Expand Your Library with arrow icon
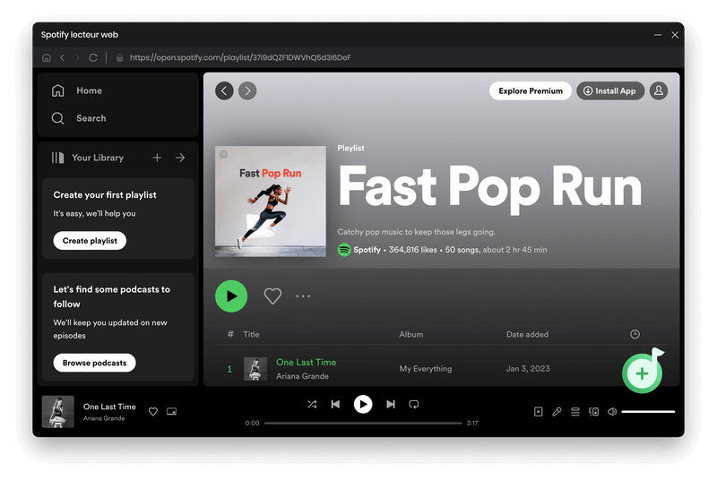 180,158
